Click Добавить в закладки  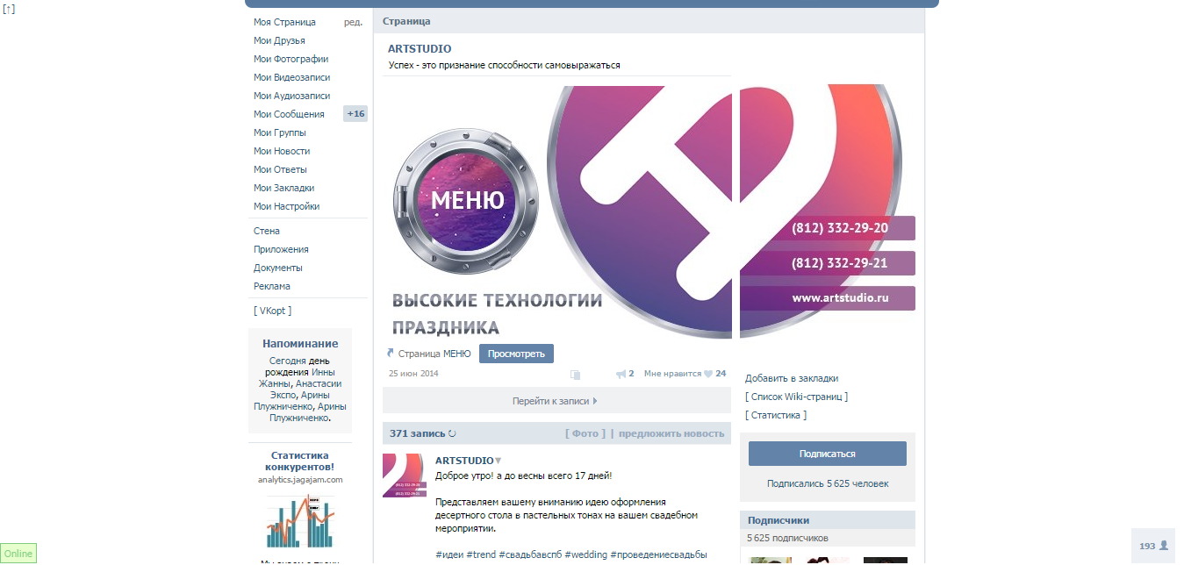tap(792, 378)
